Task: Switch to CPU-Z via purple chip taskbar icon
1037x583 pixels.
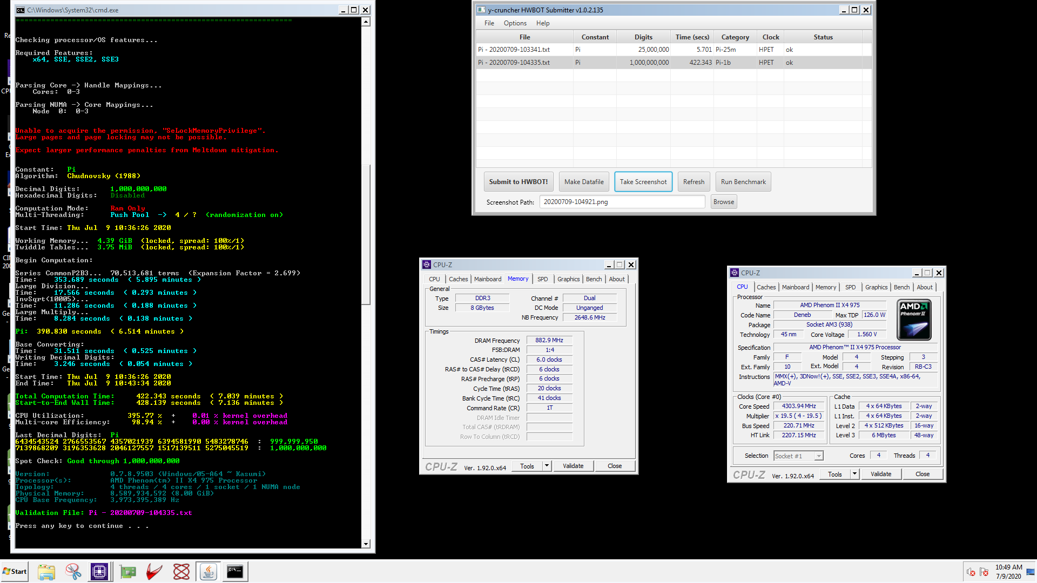Action: pos(99,571)
